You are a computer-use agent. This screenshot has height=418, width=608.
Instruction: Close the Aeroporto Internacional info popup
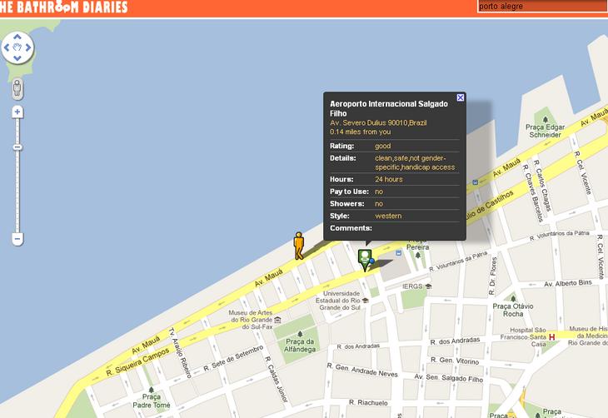(x=461, y=98)
